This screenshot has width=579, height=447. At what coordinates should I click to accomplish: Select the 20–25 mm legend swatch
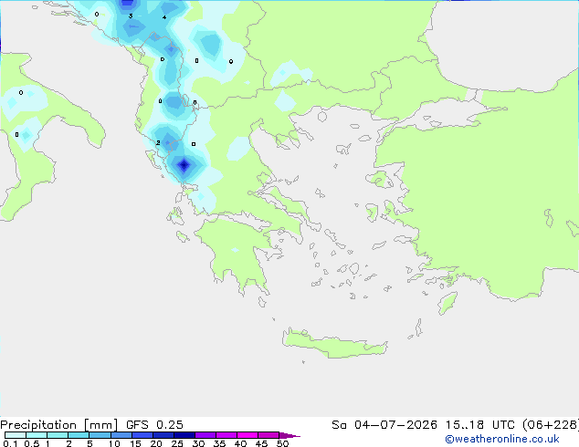(163, 435)
